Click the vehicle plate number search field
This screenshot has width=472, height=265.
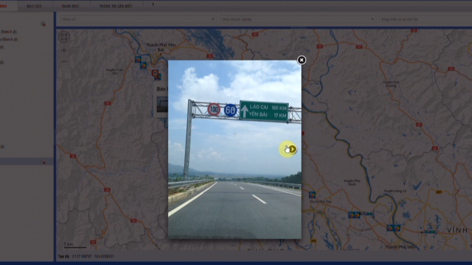coord(425,19)
